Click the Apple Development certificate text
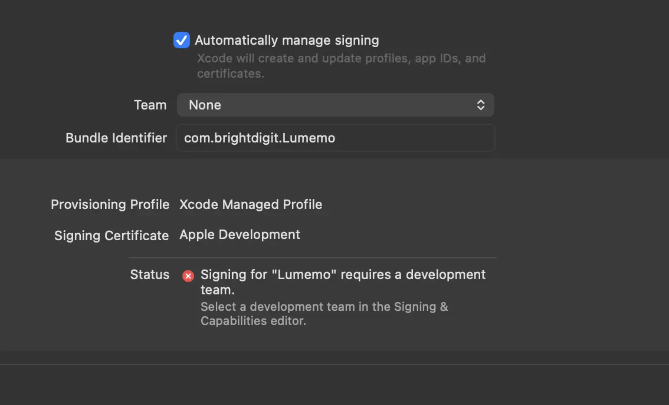Screen dimensions: 669x405 tap(240, 234)
